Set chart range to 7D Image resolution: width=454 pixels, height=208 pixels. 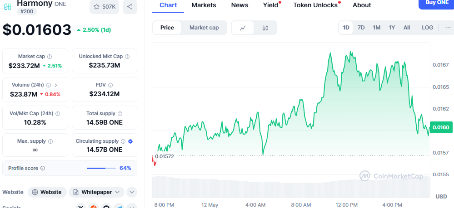[x=361, y=28]
